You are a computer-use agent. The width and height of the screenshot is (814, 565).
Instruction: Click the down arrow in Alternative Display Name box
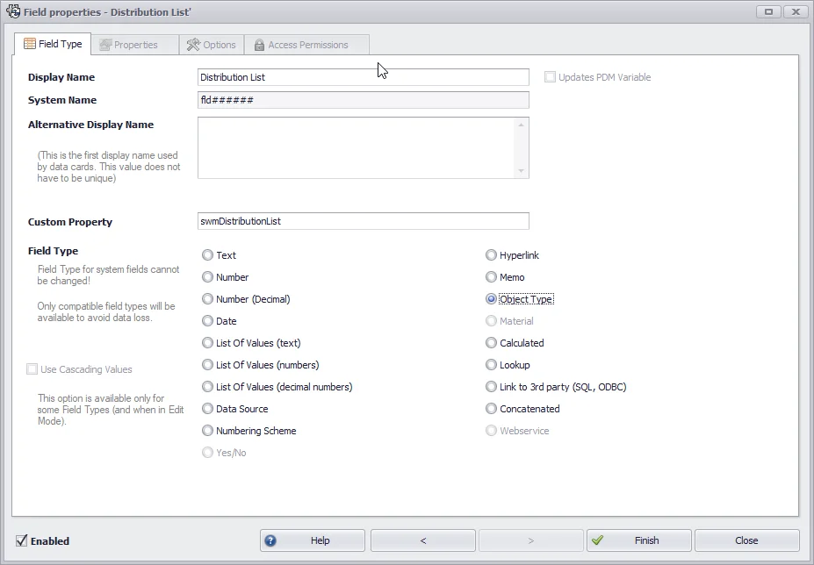521,171
